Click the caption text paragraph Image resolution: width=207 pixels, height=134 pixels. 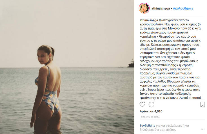pyautogui.click(x=170, y=59)
